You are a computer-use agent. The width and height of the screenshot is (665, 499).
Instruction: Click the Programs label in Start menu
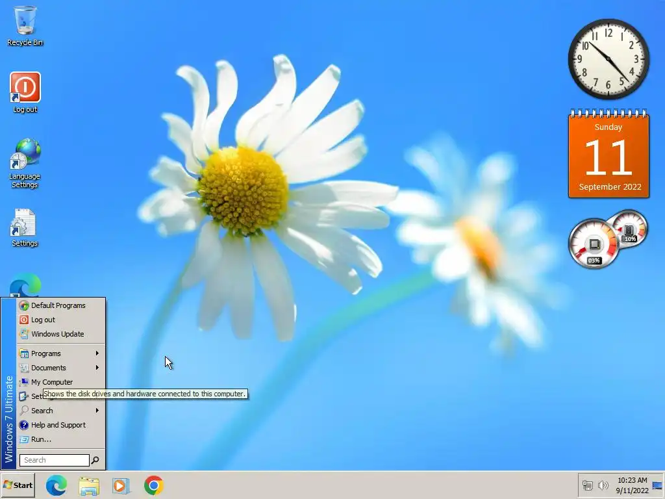pyautogui.click(x=46, y=353)
